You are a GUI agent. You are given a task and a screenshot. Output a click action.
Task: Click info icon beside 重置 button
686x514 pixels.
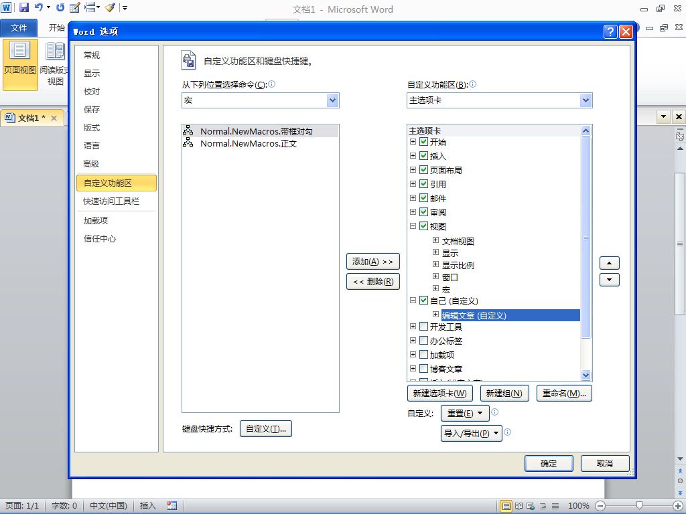point(495,412)
